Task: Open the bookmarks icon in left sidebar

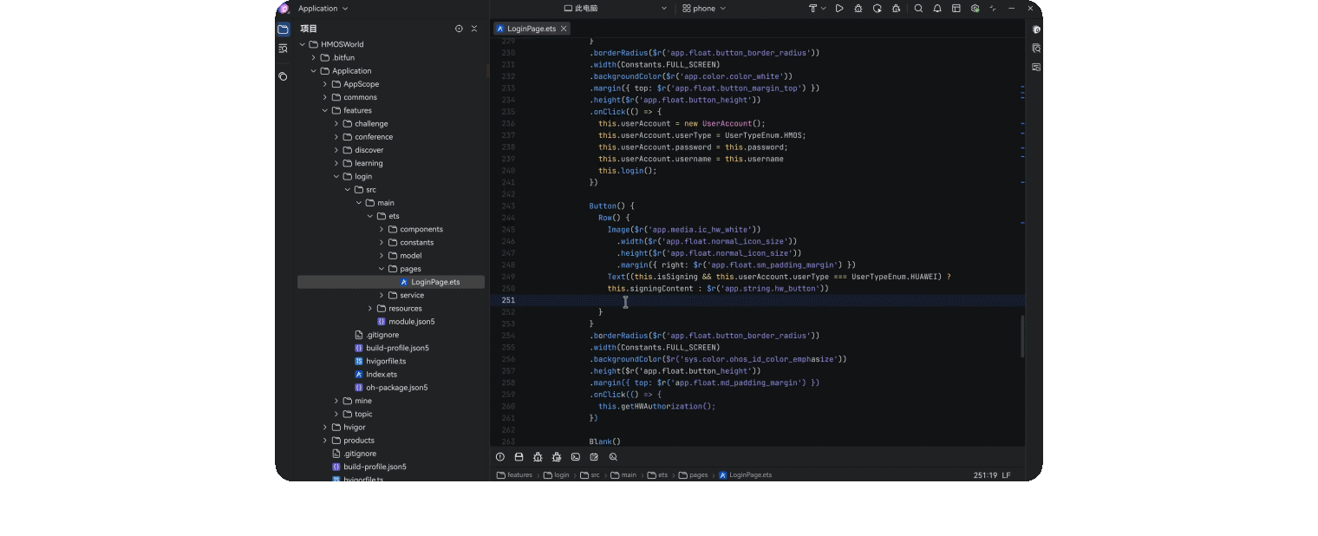Action: (x=283, y=77)
